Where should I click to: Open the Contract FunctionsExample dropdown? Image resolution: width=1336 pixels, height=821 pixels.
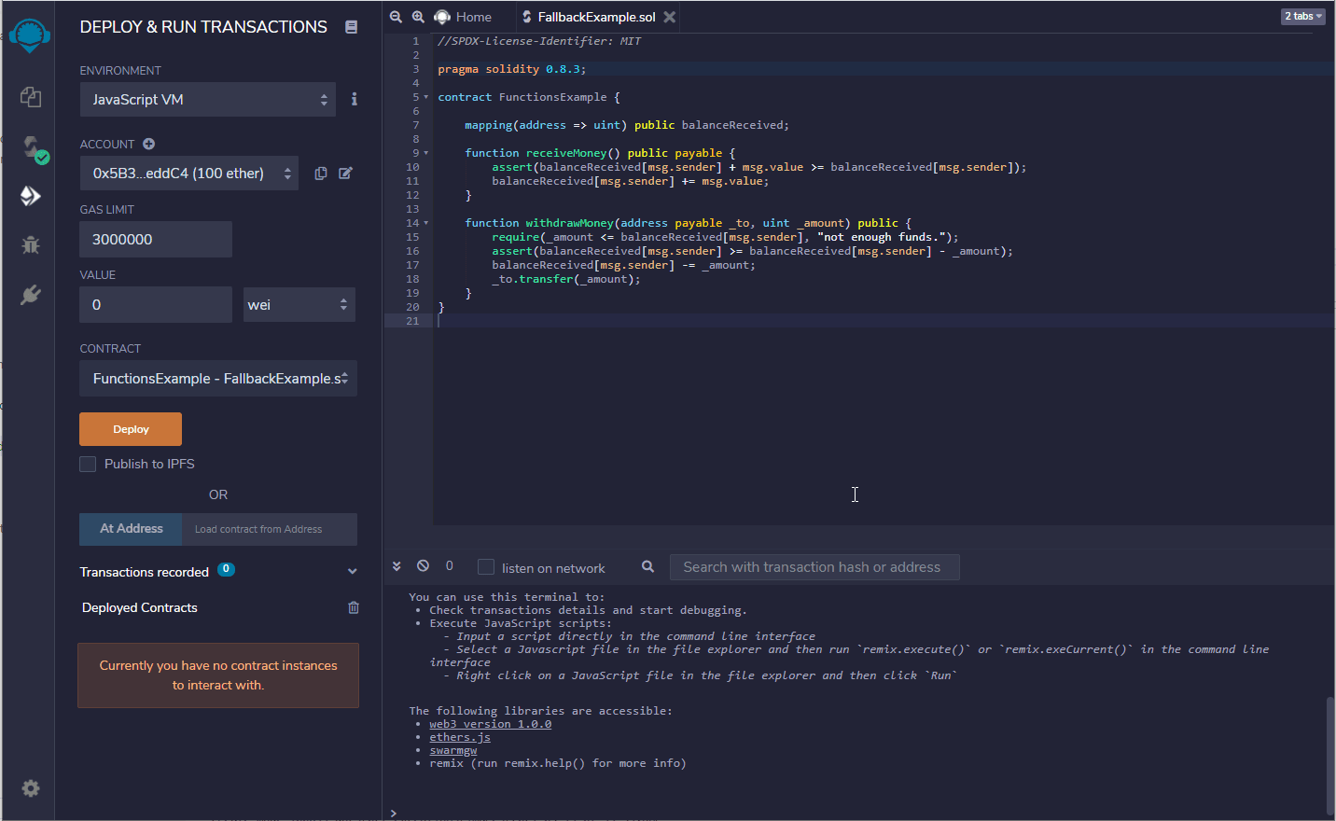click(x=218, y=378)
